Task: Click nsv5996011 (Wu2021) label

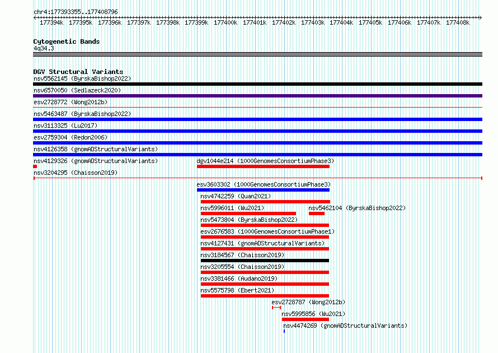Action: pyautogui.click(x=232, y=208)
